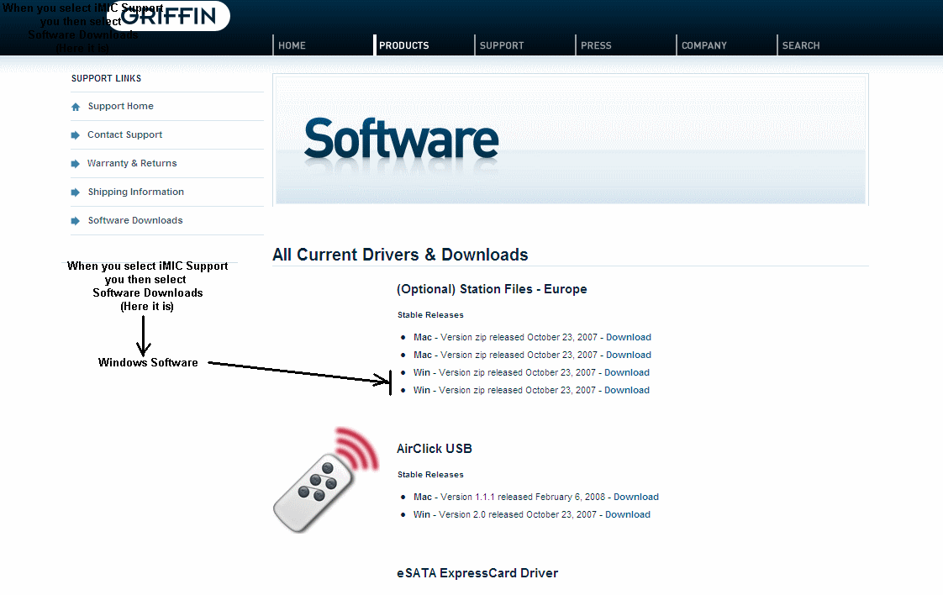Screen dimensions: 943x595
Task: Go to the Products navigation tab
Action: click(404, 45)
